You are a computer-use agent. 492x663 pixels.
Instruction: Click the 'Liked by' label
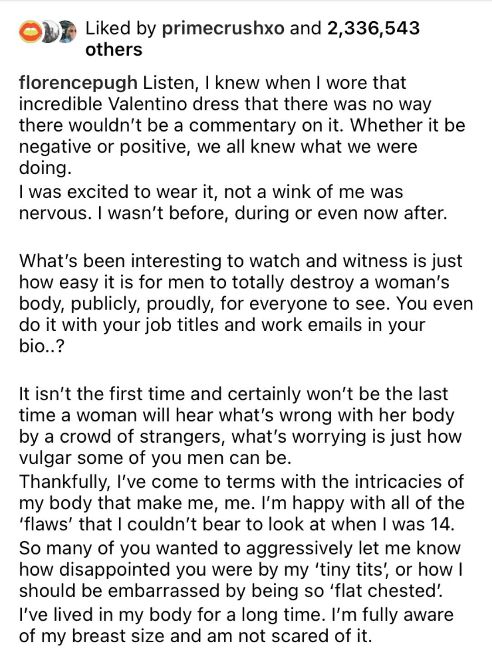point(121,29)
